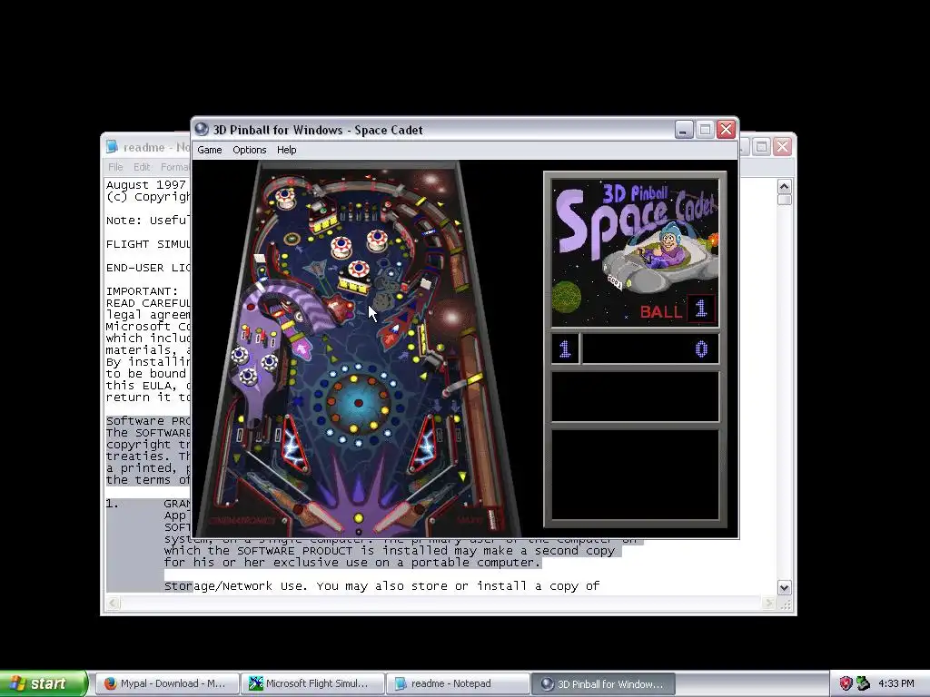Viewport: 930px width, 697px height.
Task: Click the 'August 1997' text in Notepad
Action: coord(146,185)
